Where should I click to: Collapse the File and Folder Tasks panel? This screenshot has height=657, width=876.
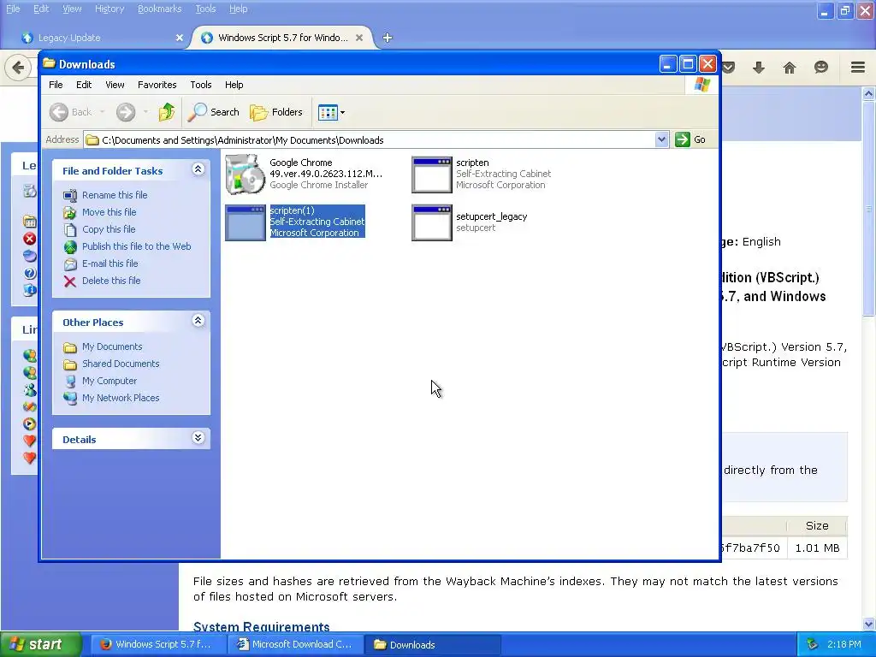coord(198,169)
